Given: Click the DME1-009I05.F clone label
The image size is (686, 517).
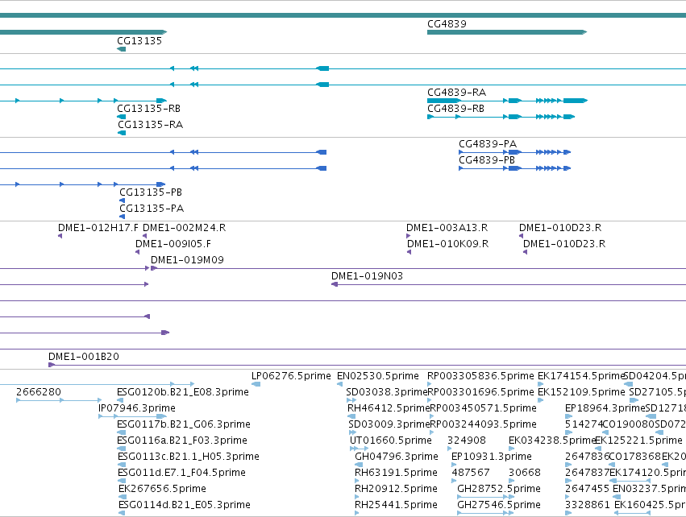Looking at the screenshot, I should 173,244.
